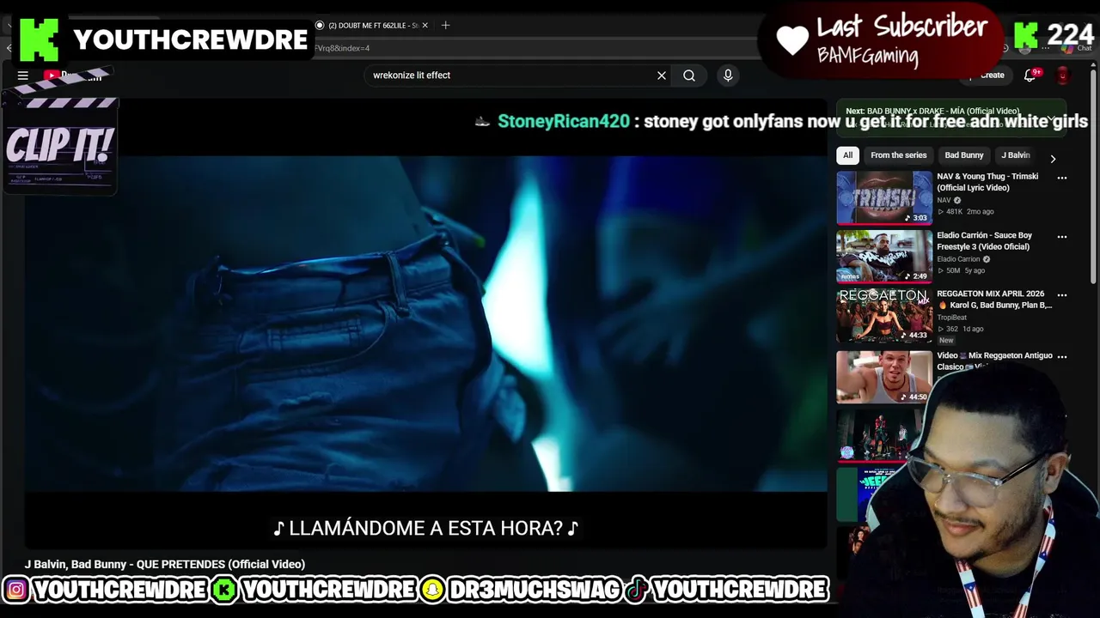Show more filter chips with right arrow
Image resolution: width=1100 pixels, height=618 pixels.
click(x=1053, y=159)
